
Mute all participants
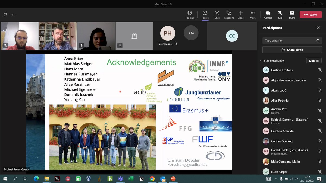(314, 61)
